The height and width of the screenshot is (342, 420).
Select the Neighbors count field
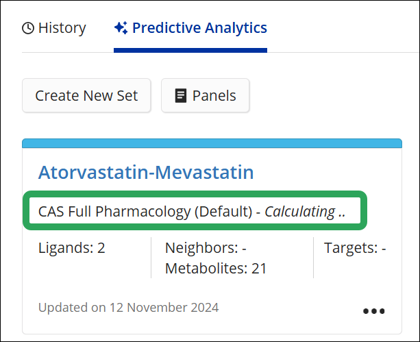206,247
